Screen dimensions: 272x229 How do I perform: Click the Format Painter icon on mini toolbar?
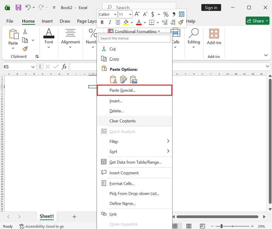(180, 22)
